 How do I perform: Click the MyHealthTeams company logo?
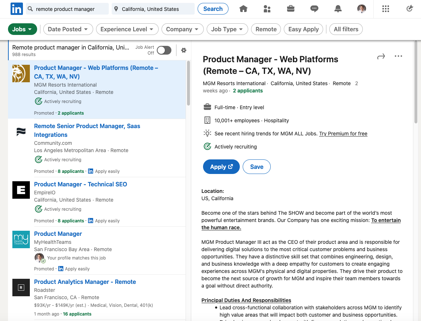click(x=21, y=239)
